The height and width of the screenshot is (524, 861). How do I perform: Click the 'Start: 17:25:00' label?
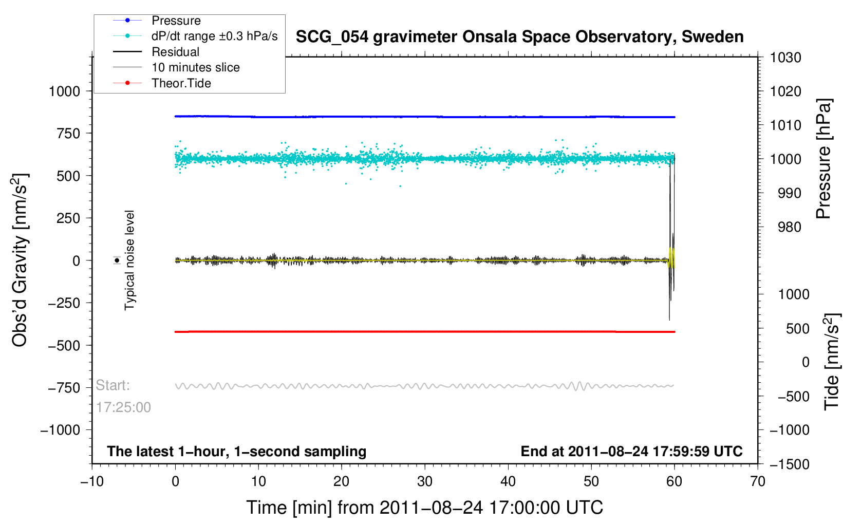click(123, 396)
